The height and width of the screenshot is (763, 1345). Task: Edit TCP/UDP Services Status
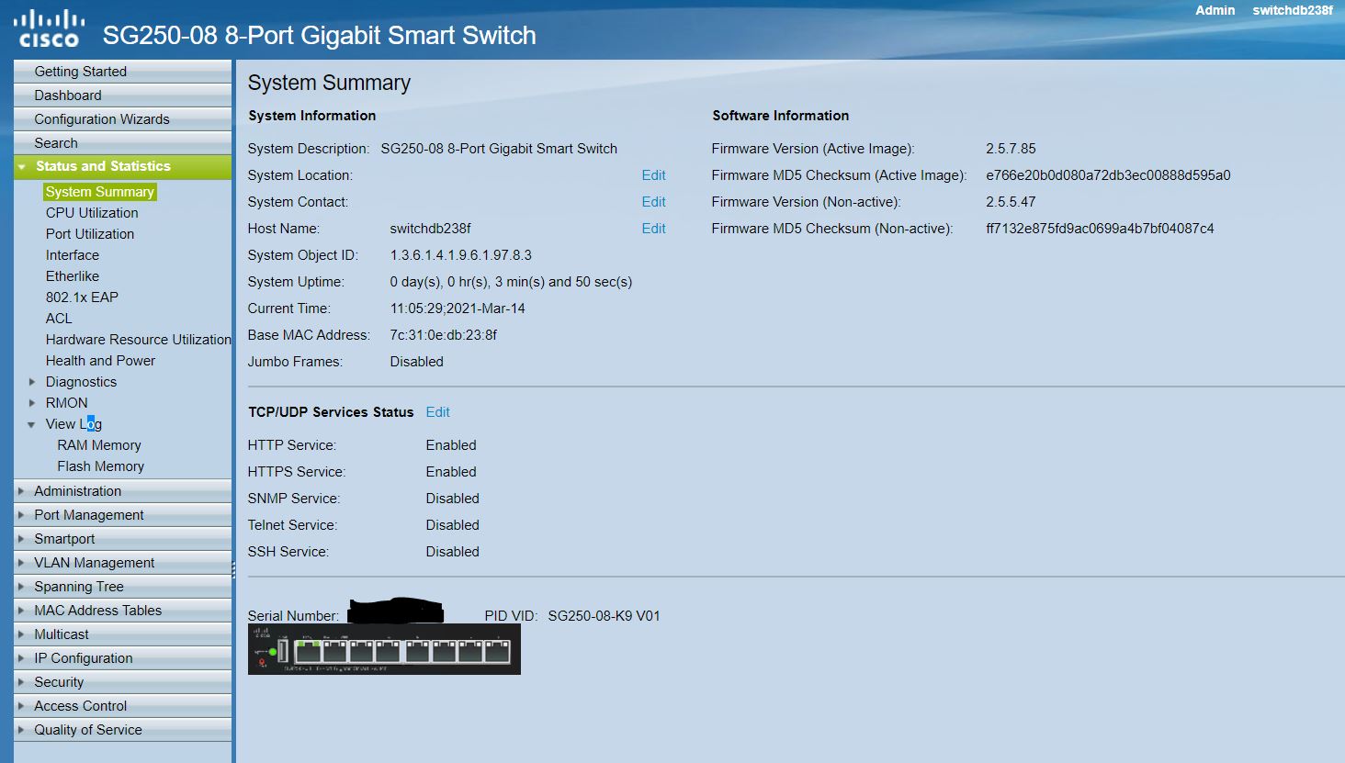pyautogui.click(x=438, y=412)
